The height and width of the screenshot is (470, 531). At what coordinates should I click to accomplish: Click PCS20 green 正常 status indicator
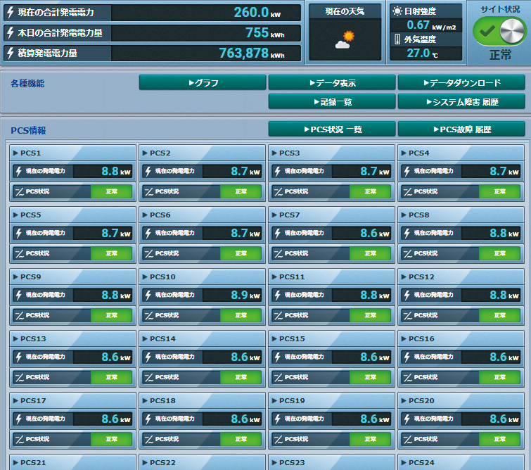[x=499, y=439]
